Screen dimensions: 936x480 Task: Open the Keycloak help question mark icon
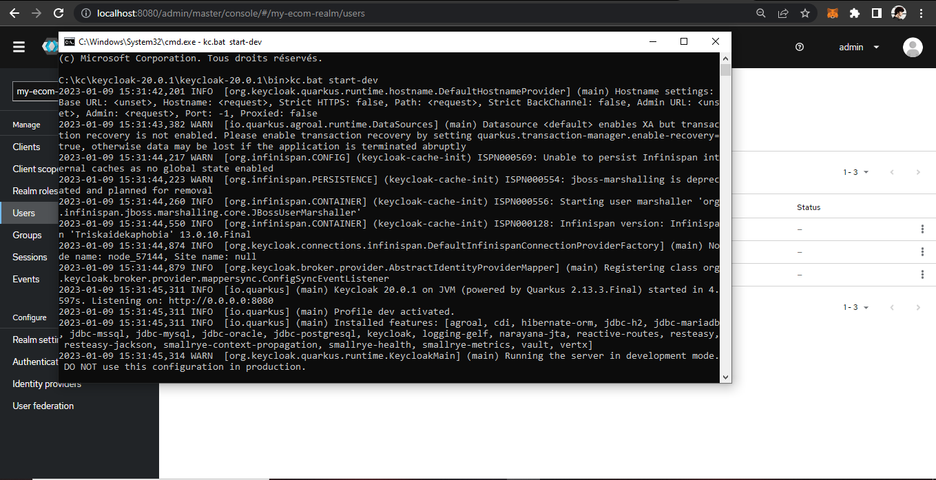(800, 47)
